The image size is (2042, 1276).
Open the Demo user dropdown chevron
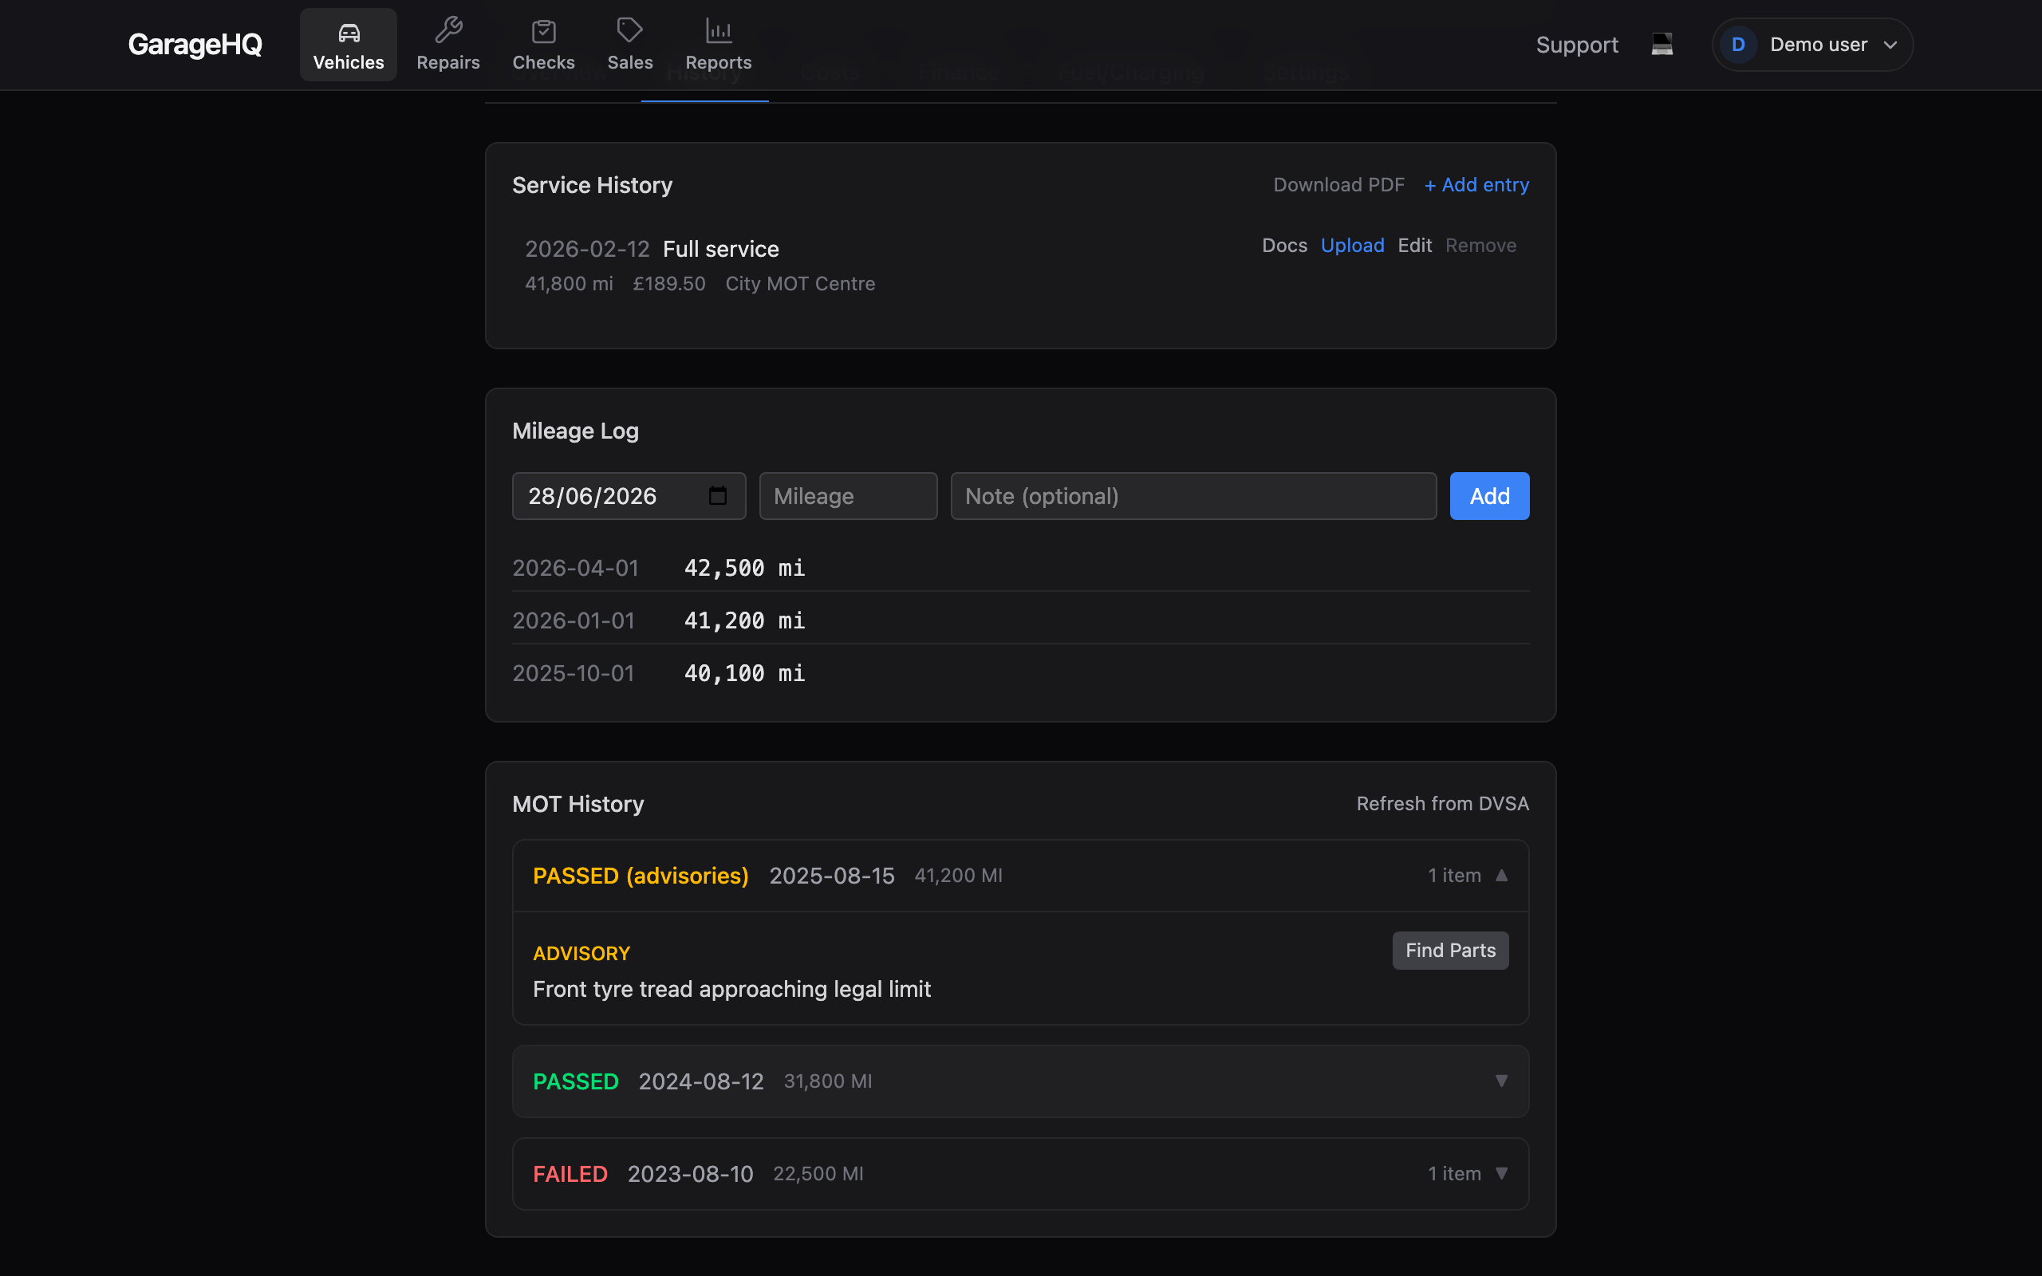point(1890,45)
